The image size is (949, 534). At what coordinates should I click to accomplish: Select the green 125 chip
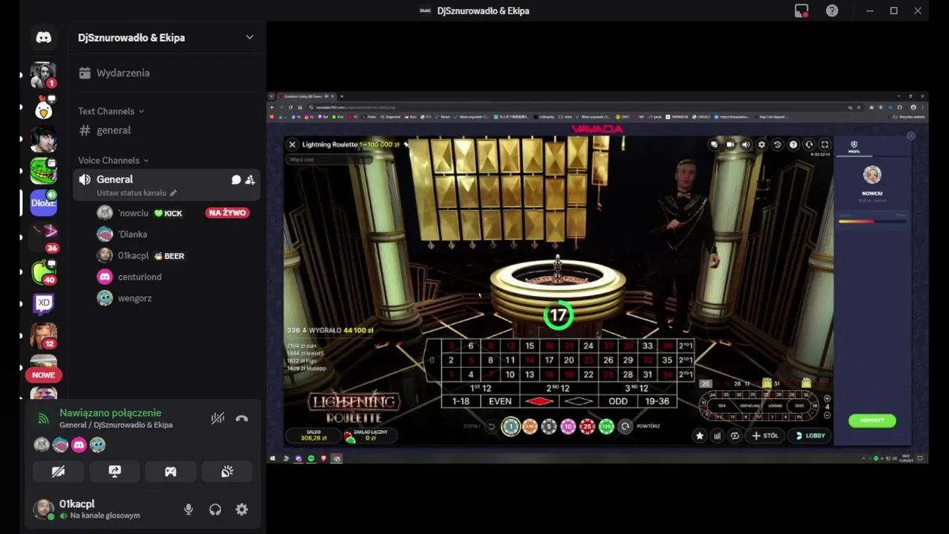[606, 426]
